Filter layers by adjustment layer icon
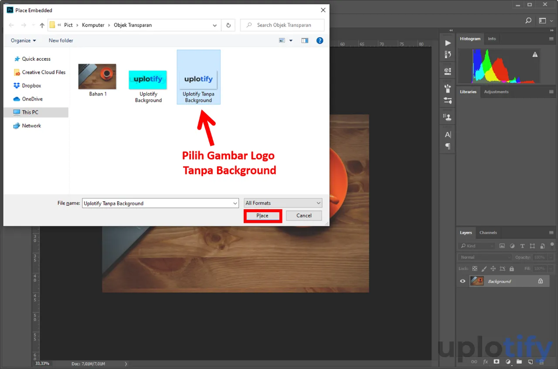The image size is (558, 369). pos(512,246)
